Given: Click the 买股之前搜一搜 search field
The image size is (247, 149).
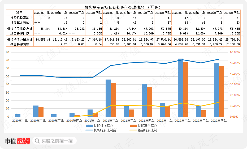Looking at the screenshot, I should [x=54, y=141].
